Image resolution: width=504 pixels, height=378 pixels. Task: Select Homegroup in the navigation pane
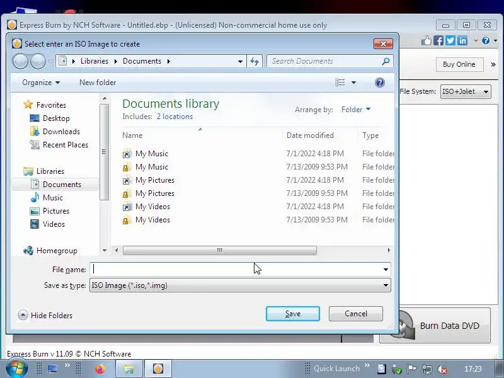click(x=57, y=250)
